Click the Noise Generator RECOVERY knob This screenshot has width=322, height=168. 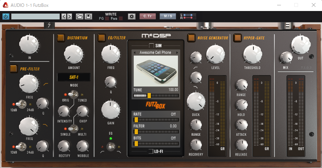tap(196, 144)
